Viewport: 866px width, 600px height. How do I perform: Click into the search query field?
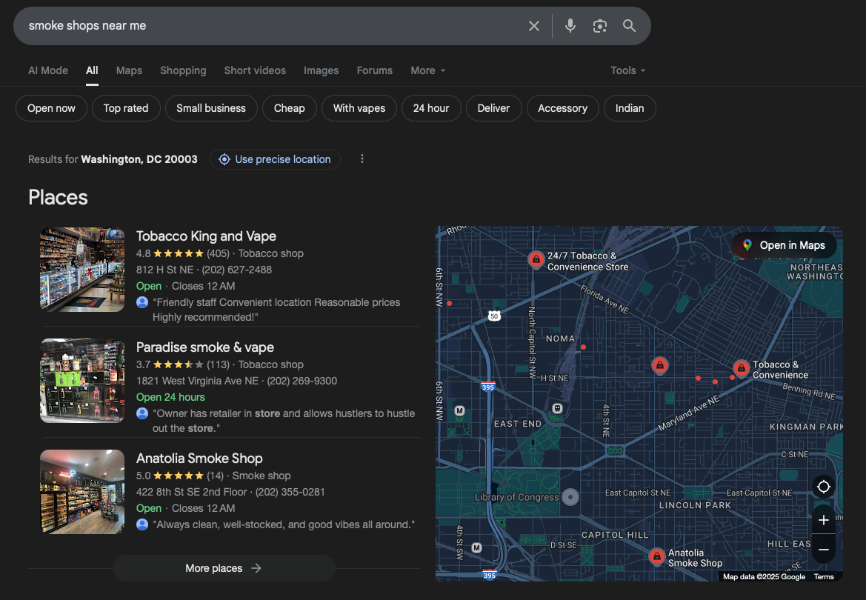click(x=270, y=26)
